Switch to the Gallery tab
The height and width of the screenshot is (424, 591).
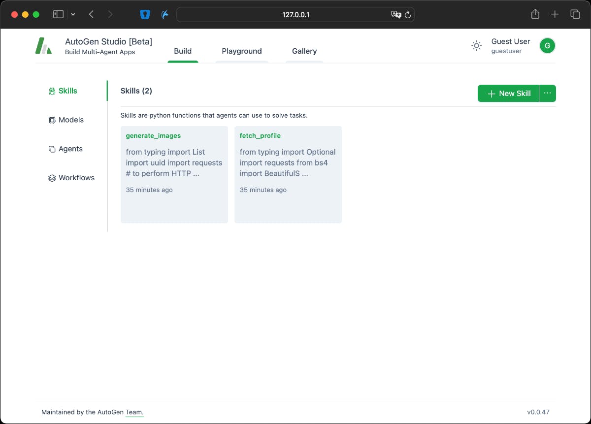tap(304, 51)
